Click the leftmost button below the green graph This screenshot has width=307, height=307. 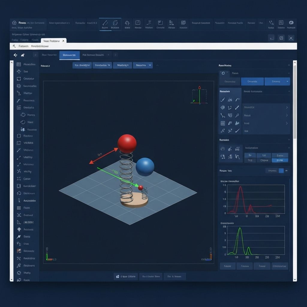228,266
